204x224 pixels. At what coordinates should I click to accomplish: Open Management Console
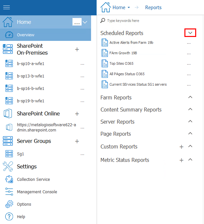coord(37,192)
